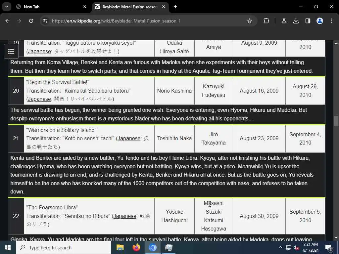Click the September 4, 2010 date cell
The height and width of the screenshot is (254, 339).
pyautogui.click(x=305, y=139)
